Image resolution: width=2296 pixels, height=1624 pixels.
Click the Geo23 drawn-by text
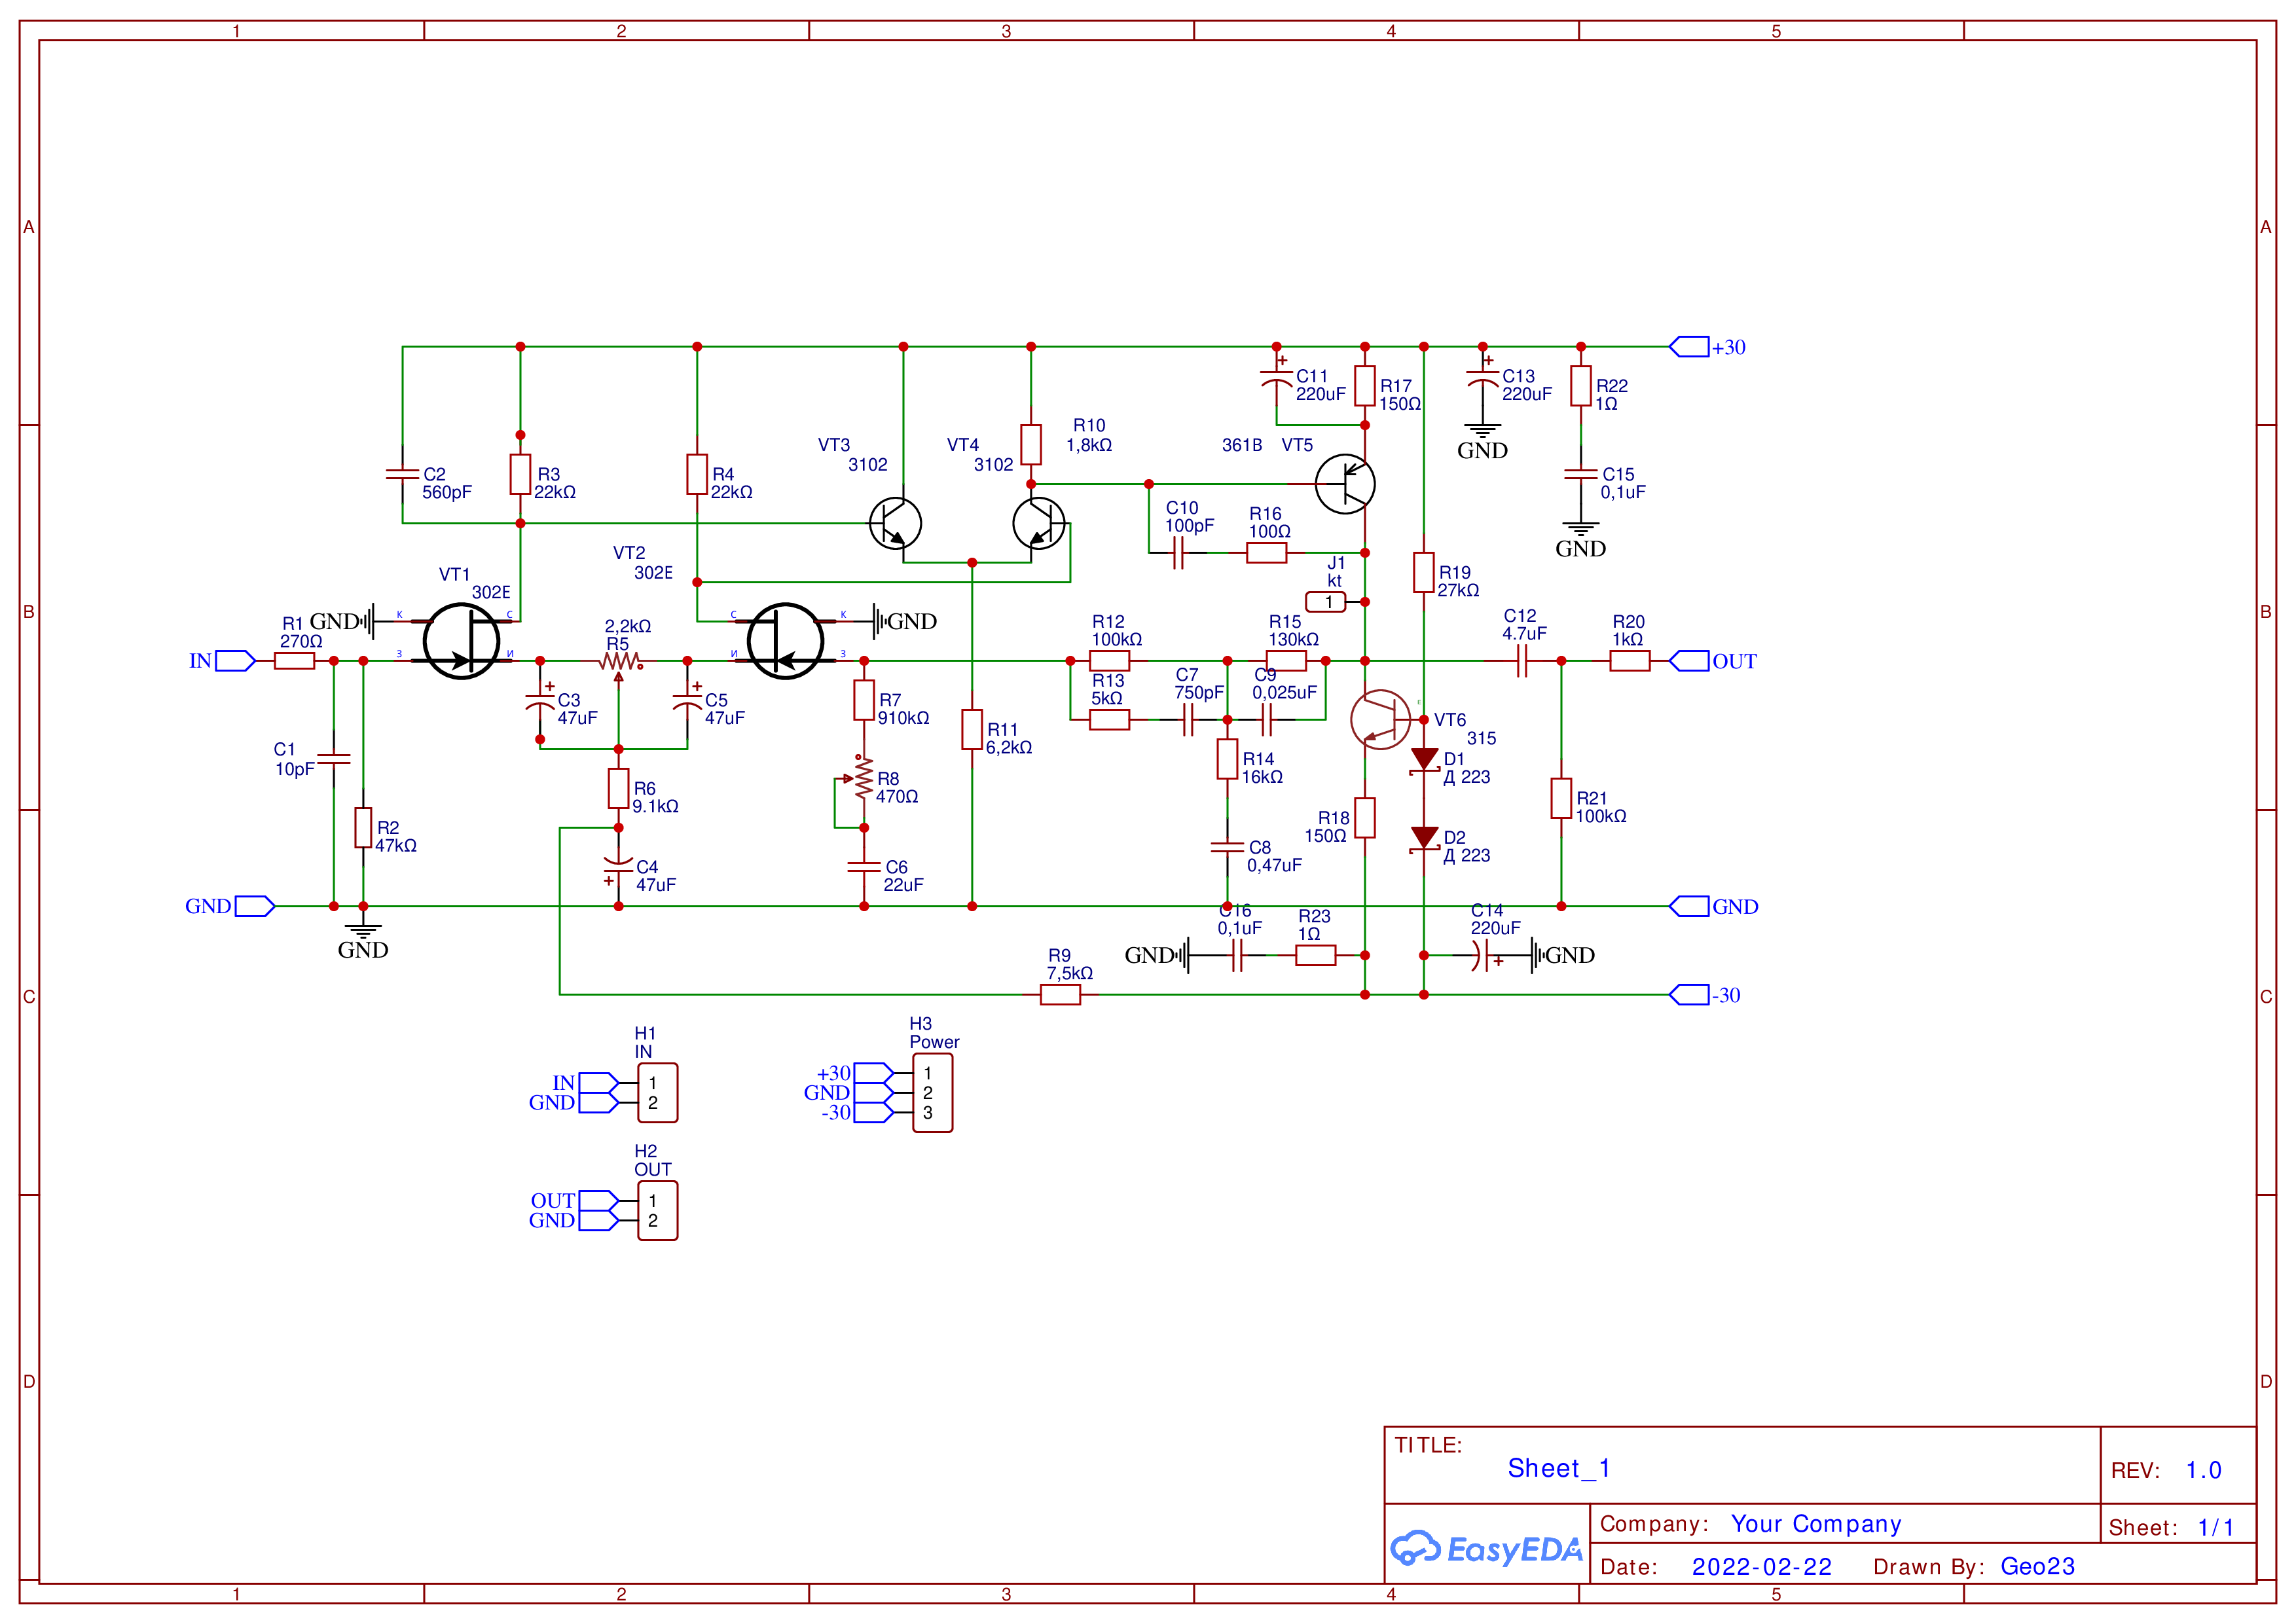(2037, 1567)
